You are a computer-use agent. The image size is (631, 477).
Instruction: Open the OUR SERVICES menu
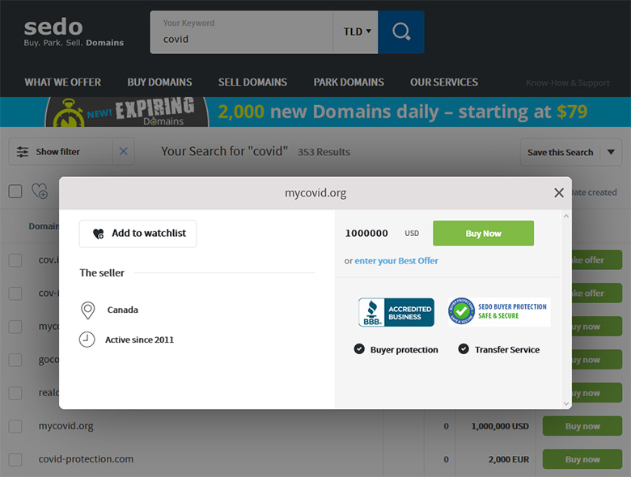444,82
